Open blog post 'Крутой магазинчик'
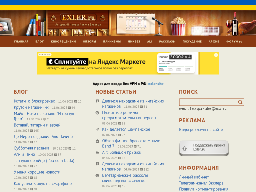Screen dimensions: 256x192 point(31,107)
